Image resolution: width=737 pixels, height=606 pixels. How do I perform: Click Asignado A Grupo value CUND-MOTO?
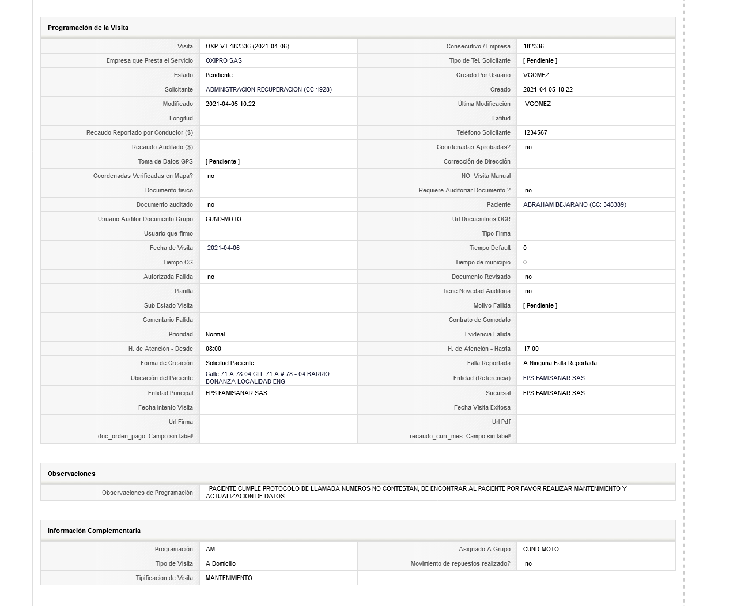(541, 549)
